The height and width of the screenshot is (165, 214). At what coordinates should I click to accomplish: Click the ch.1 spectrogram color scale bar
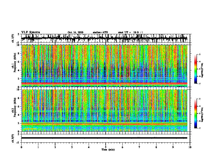click(196, 69)
